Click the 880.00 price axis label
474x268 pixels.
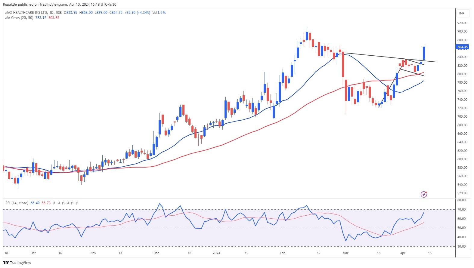pos(462,40)
